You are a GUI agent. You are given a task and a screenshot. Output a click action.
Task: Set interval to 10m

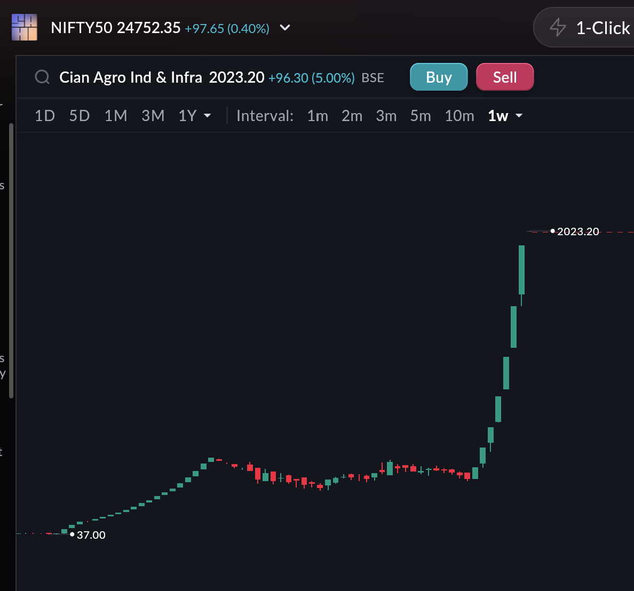(x=459, y=116)
